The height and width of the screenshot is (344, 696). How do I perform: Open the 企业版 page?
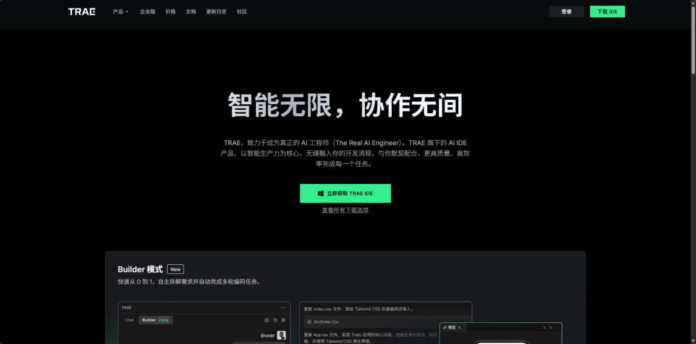click(148, 12)
